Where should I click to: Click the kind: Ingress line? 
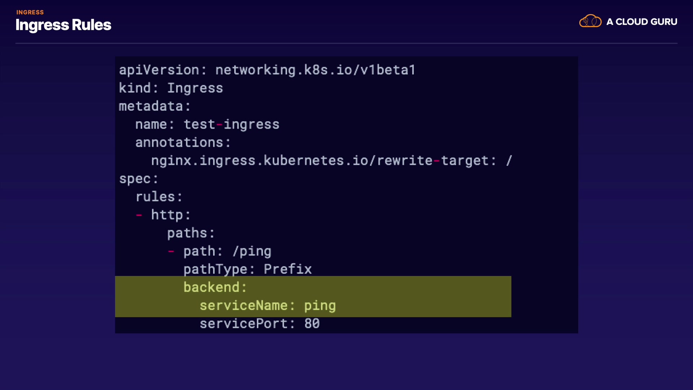pyautogui.click(x=171, y=88)
